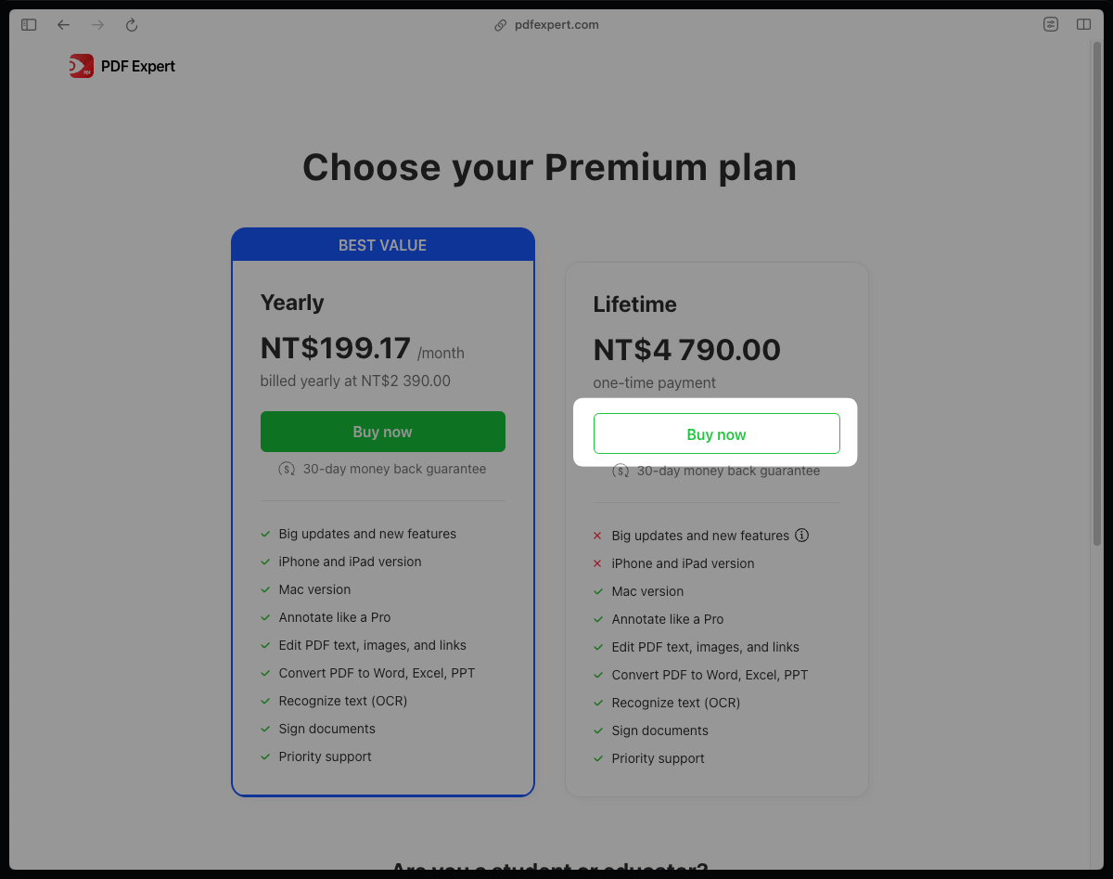Image resolution: width=1113 pixels, height=879 pixels.
Task: Reload the page with the refresh icon
Action: (132, 25)
